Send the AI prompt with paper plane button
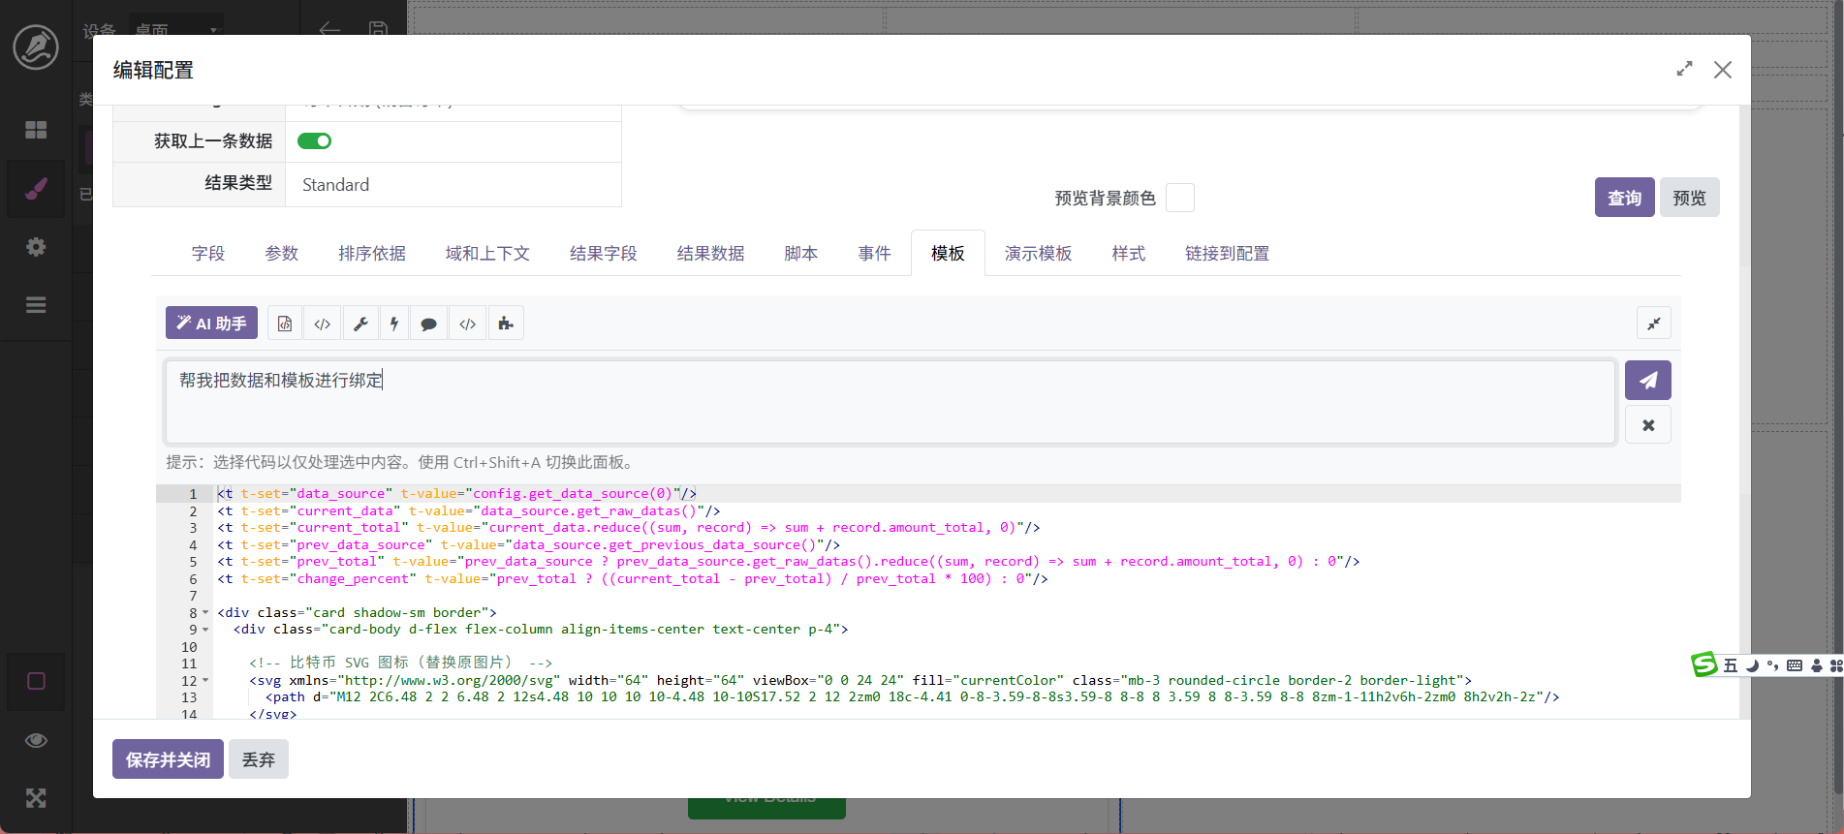This screenshot has height=834, width=1844. (x=1647, y=381)
